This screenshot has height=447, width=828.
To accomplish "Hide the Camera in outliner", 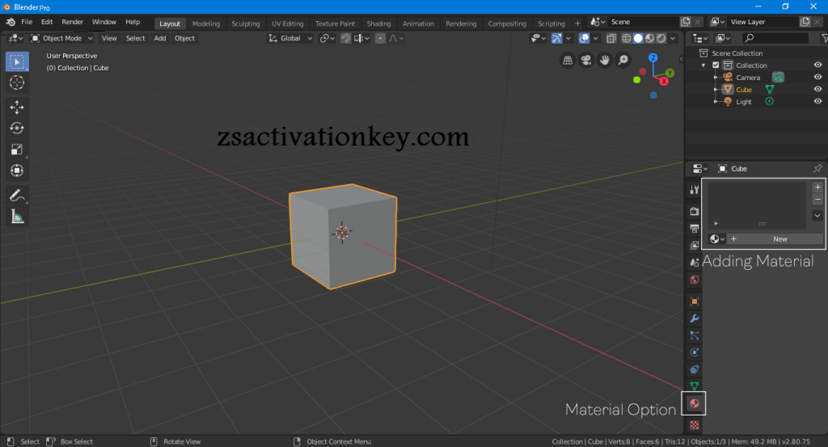I will (x=818, y=77).
